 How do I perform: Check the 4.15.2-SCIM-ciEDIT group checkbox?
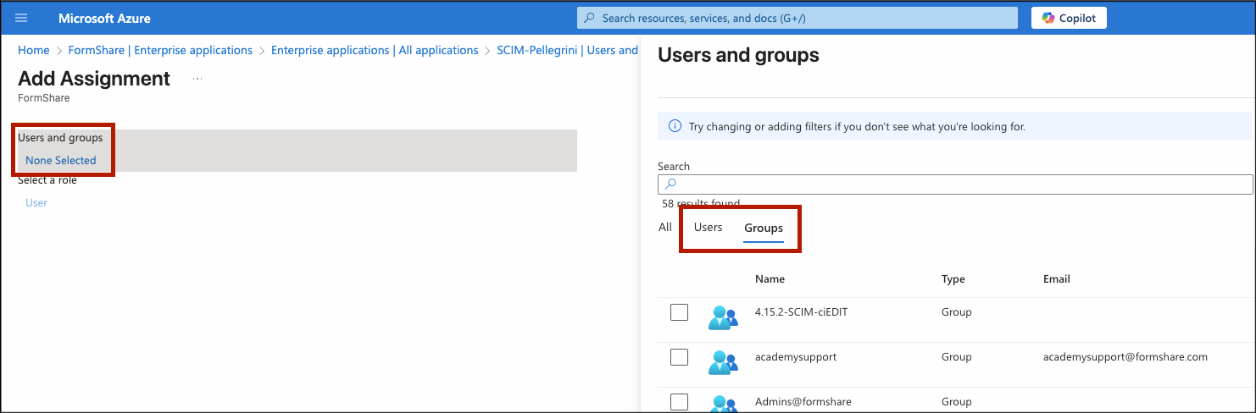(679, 312)
